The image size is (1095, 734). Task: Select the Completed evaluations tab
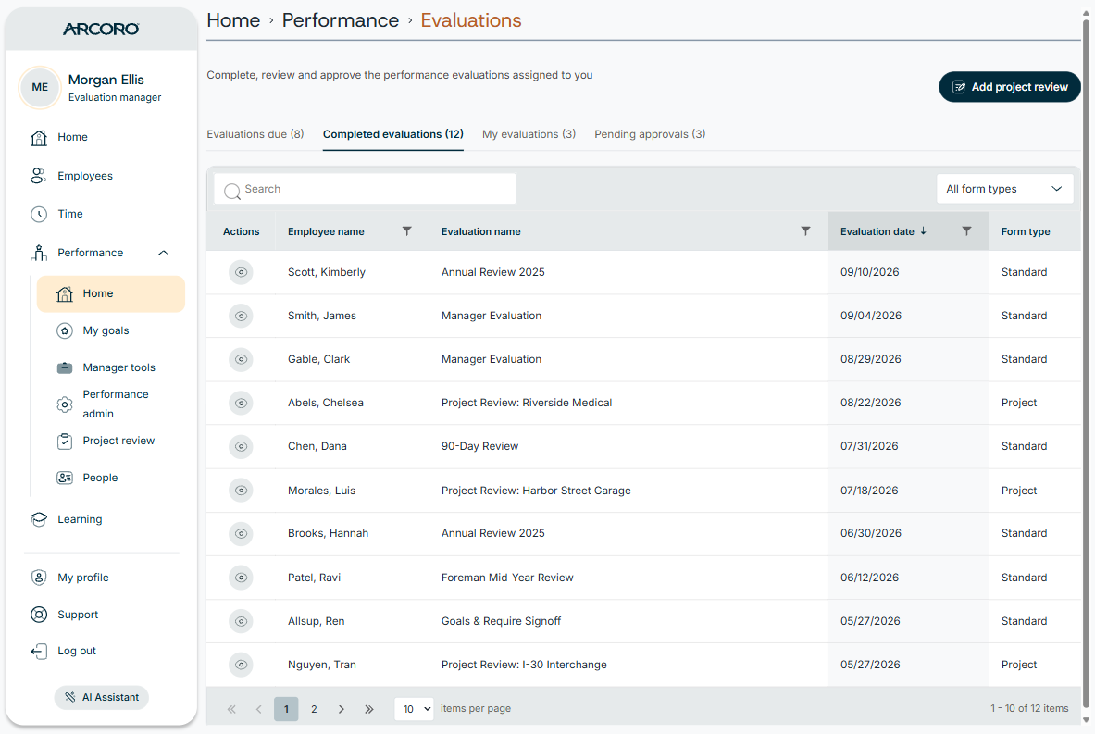tap(393, 134)
